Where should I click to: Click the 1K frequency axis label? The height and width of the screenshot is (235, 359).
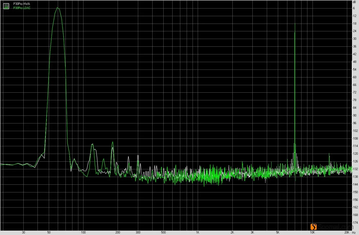click(x=197, y=232)
